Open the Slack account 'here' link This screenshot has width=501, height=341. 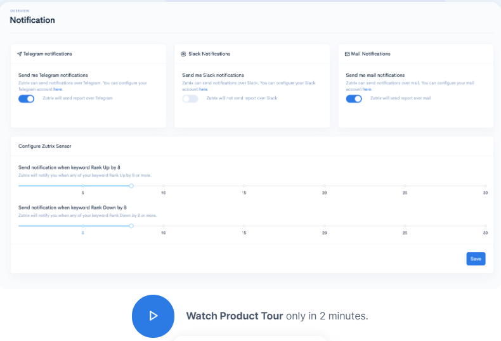click(x=203, y=89)
